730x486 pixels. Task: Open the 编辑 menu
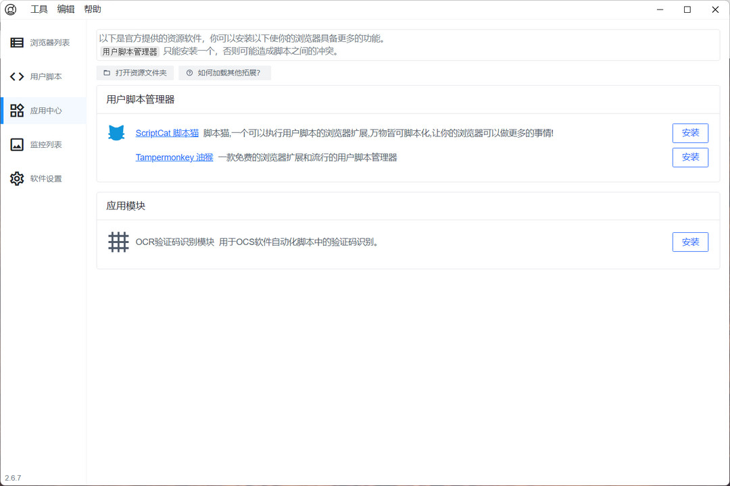point(66,9)
